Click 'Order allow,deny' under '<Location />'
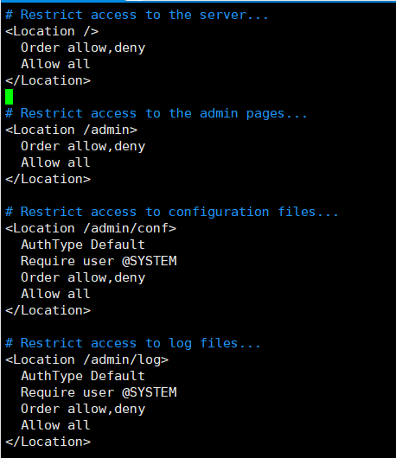Viewport: 396px width, 458px height. coord(83,48)
